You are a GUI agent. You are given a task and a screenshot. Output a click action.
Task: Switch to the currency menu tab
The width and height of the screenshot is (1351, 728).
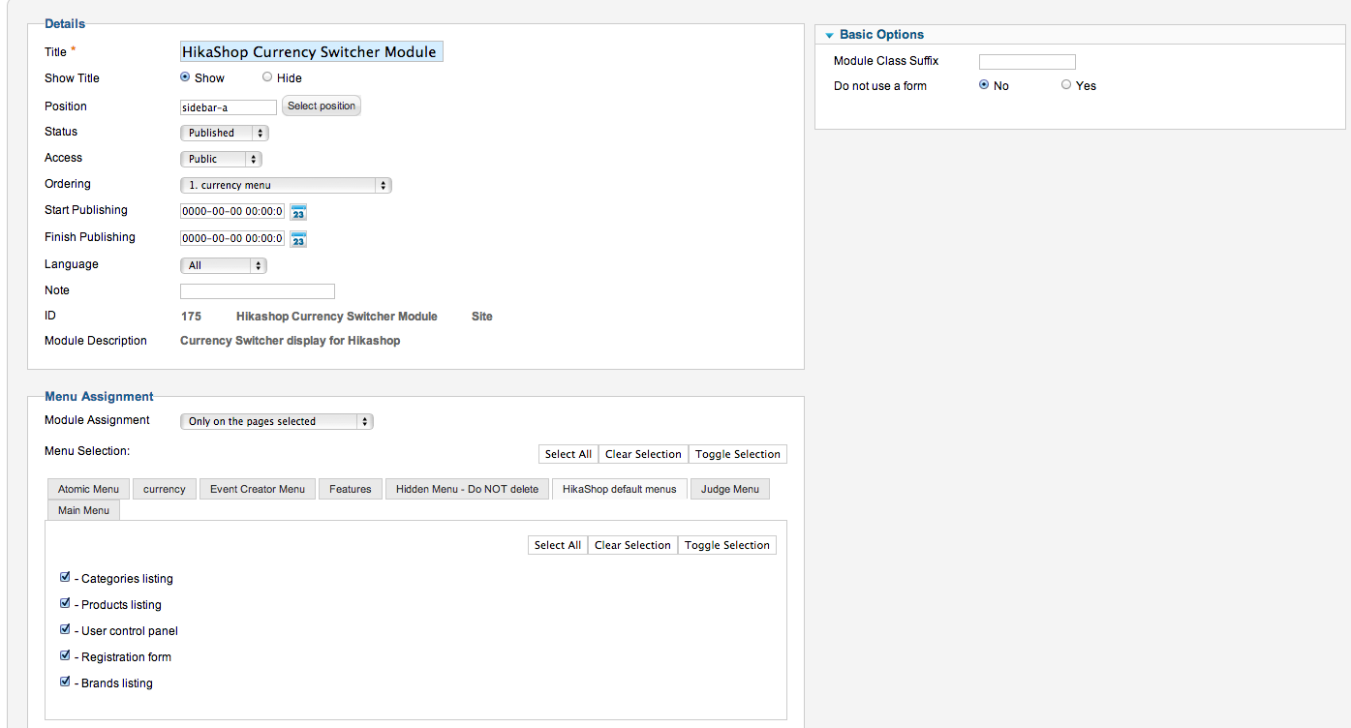165,489
